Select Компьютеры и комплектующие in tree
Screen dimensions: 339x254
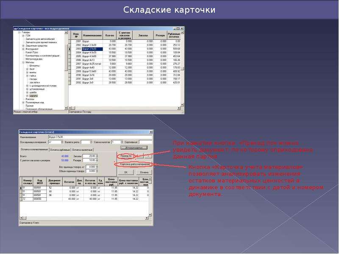coord(42,56)
